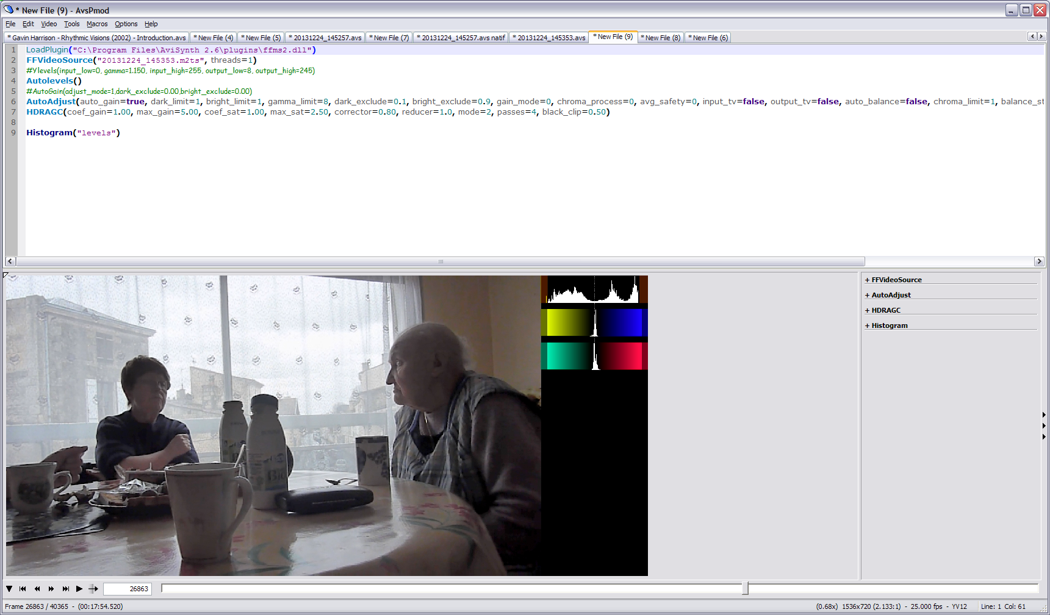Open the Video menu
Image resolution: width=1050 pixels, height=615 pixels.
[49, 24]
